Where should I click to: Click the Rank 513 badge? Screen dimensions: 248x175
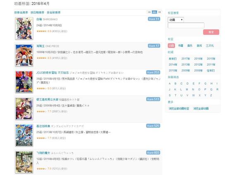click(x=153, y=99)
